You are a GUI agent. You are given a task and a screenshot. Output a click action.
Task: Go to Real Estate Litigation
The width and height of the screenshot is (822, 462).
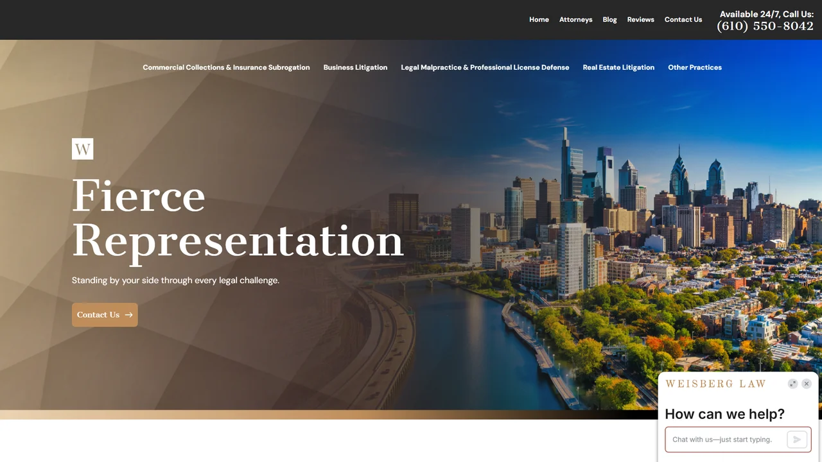[618, 67]
